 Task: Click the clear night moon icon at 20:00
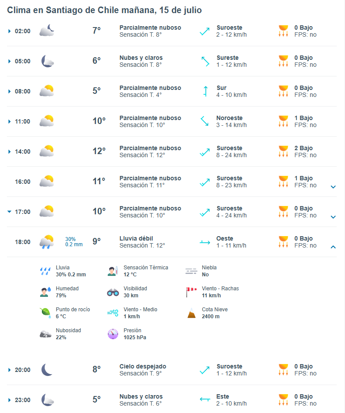47,370
